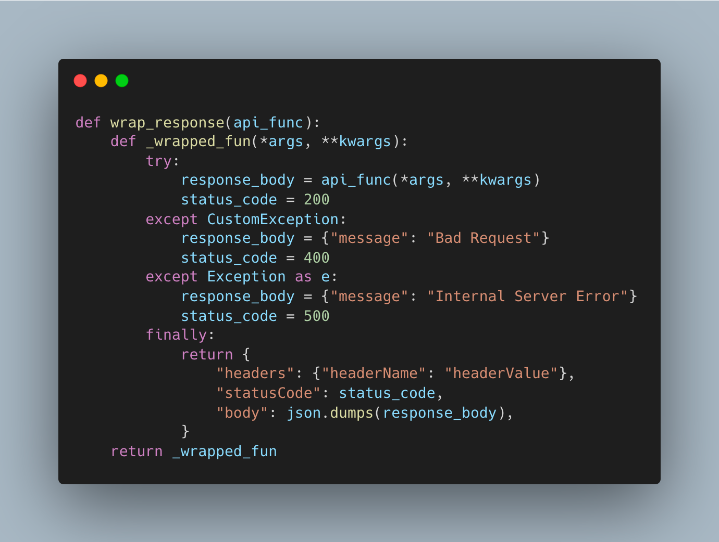Click the "statusCode" dictionary key

[268, 393]
